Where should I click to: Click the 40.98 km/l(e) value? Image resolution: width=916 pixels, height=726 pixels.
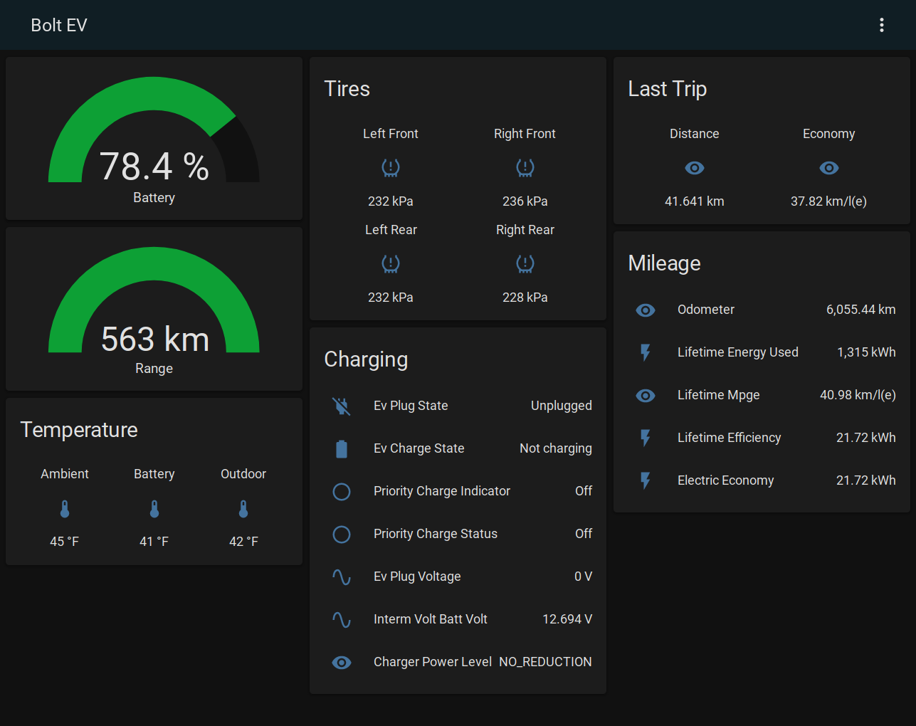click(x=858, y=395)
